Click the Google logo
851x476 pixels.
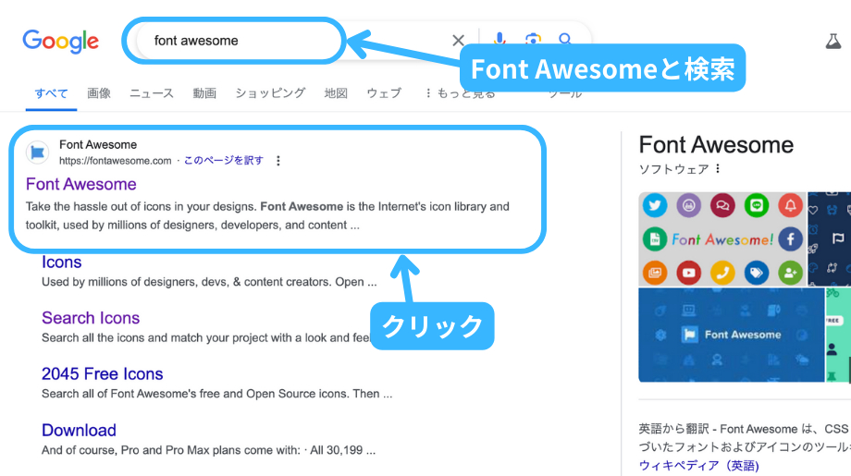click(x=60, y=41)
